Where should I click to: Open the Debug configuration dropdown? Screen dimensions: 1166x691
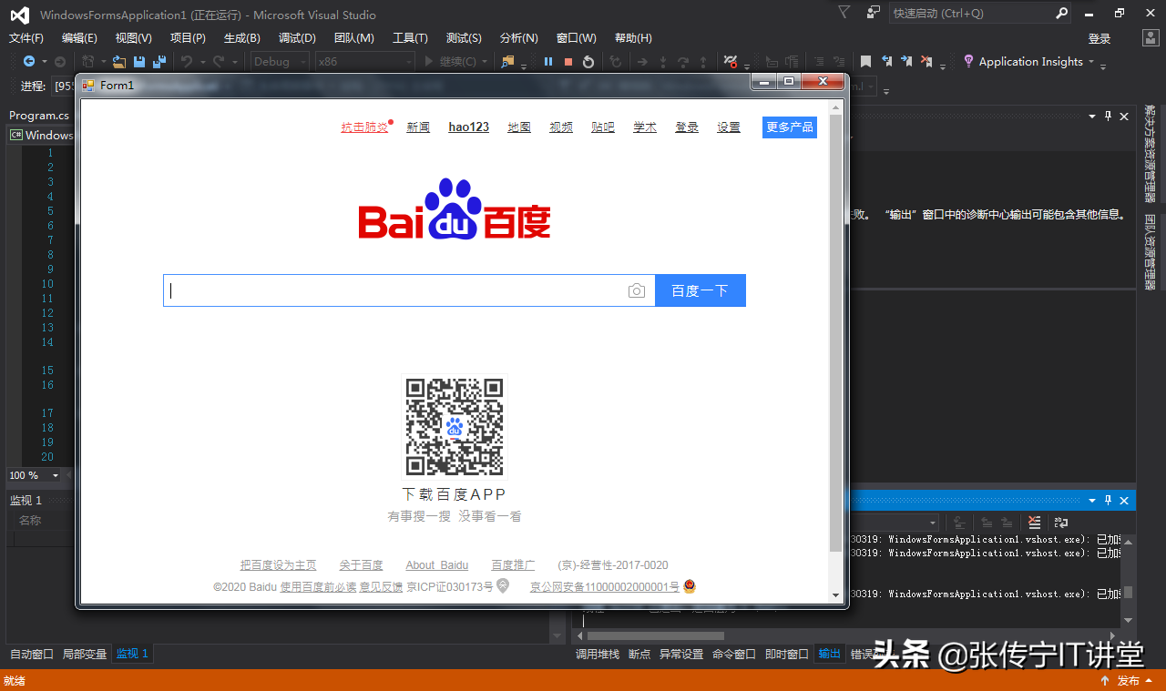coord(280,62)
